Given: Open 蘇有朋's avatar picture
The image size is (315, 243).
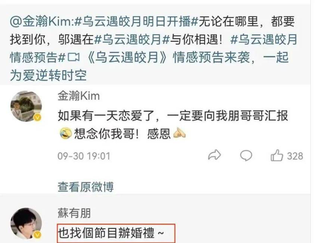Looking at the screenshot, I should pyautogui.click(x=26, y=224).
